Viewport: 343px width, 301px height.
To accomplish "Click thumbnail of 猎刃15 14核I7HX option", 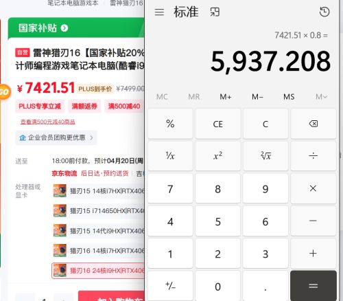I will coord(60,191).
